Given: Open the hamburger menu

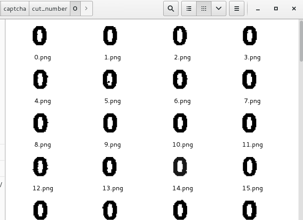Looking at the screenshot, I should point(237,9).
